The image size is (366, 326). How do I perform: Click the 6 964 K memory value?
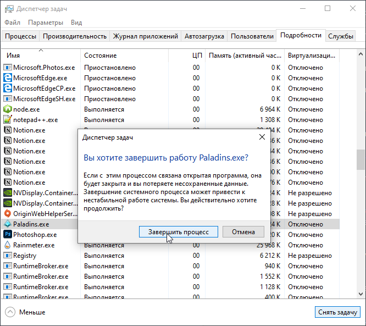click(x=270, y=109)
